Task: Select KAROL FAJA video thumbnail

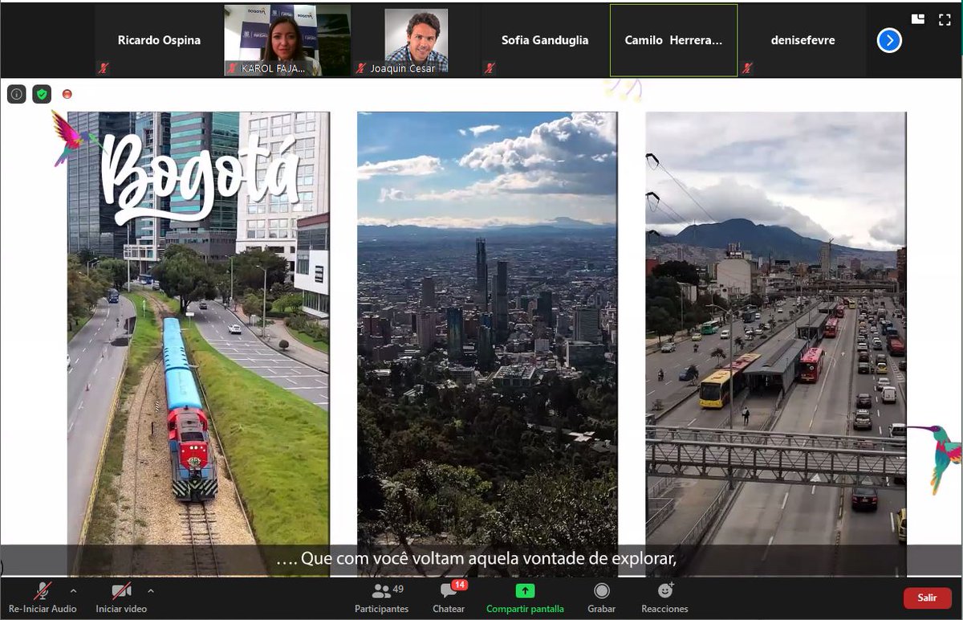Action: [287, 40]
